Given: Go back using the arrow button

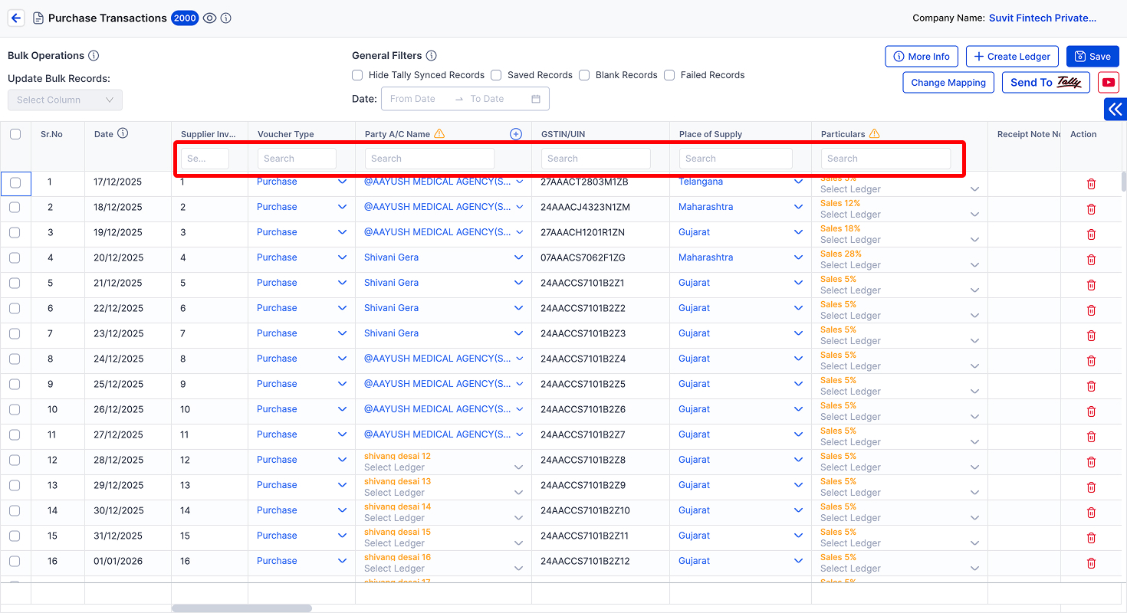Looking at the screenshot, I should coord(16,18).
